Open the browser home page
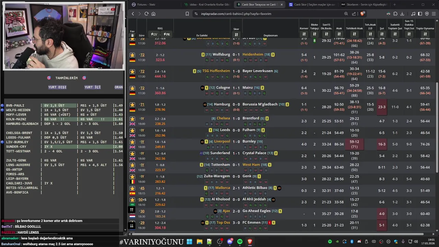Image resolution: width=439 pixels, height=247 pixels. click(x=153, y=14)
